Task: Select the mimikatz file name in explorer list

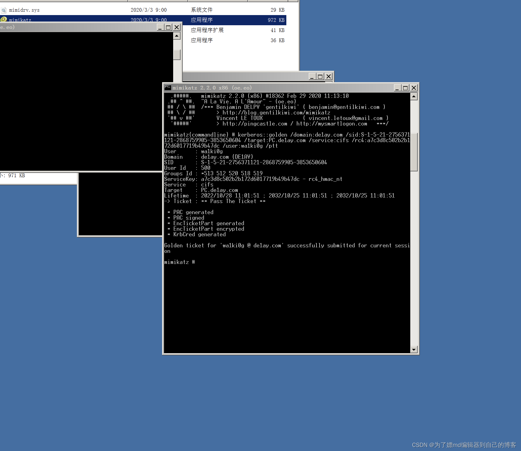Action: point(20,20)
